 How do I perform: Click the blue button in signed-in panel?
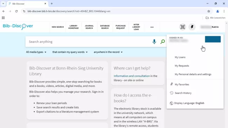[213, 39]
